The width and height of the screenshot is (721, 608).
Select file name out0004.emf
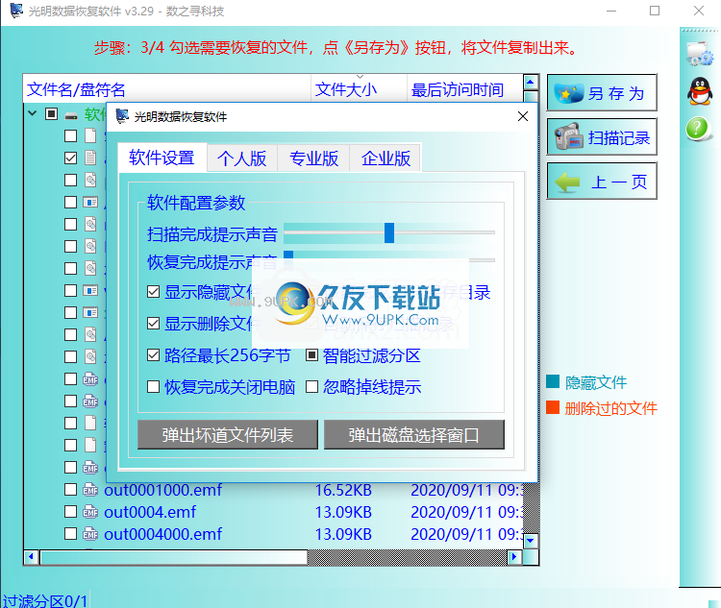click(150, 512)
